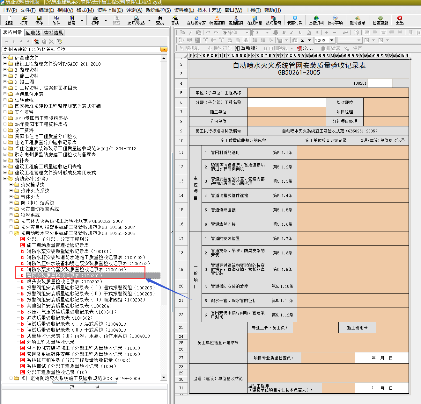Open 销售咨询 sales consultation
The image size is (421, 404).
click(x=217, y=20)
